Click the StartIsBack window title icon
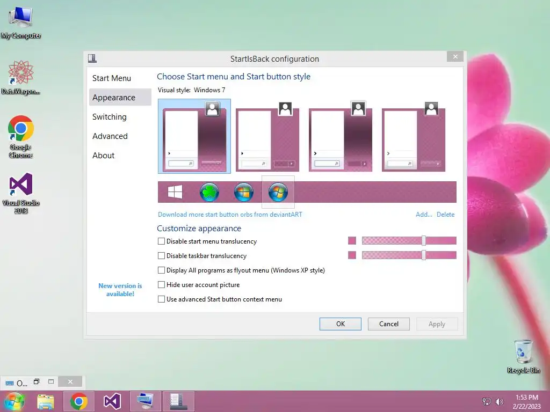The image size is (550, 412). [x=92, y=58]
